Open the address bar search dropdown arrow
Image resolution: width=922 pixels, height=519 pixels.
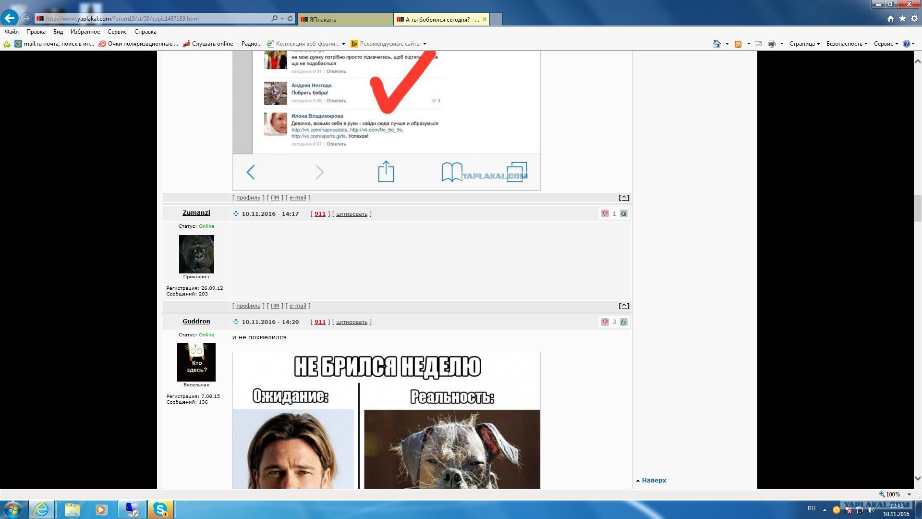click(x=282, y=18)
